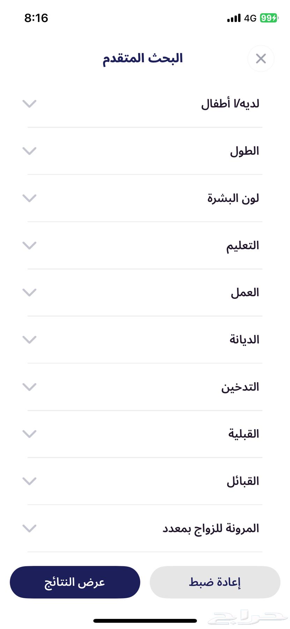290x629 pixels.
Task: Tap the 'القبائل' row label text
Action: click(x=243, y=481)
